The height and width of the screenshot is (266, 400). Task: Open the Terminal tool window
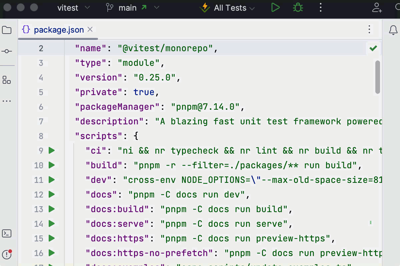pos(7,234)
